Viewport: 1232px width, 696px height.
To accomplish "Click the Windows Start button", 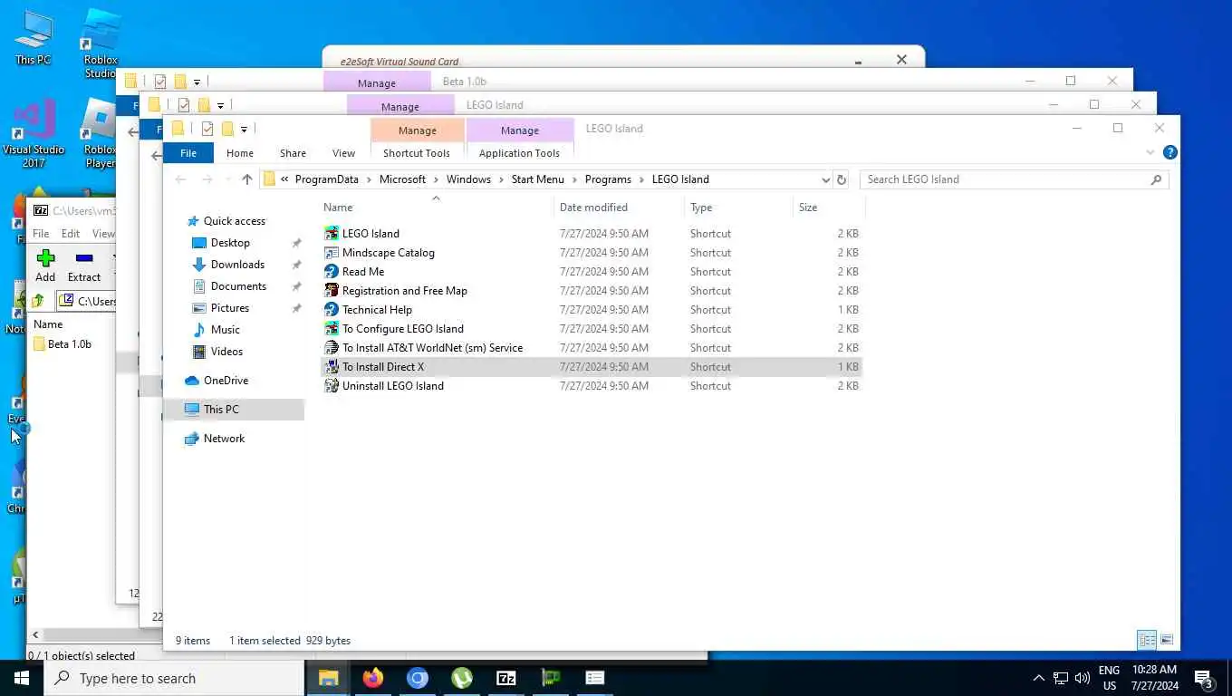I will coord(22,678).
